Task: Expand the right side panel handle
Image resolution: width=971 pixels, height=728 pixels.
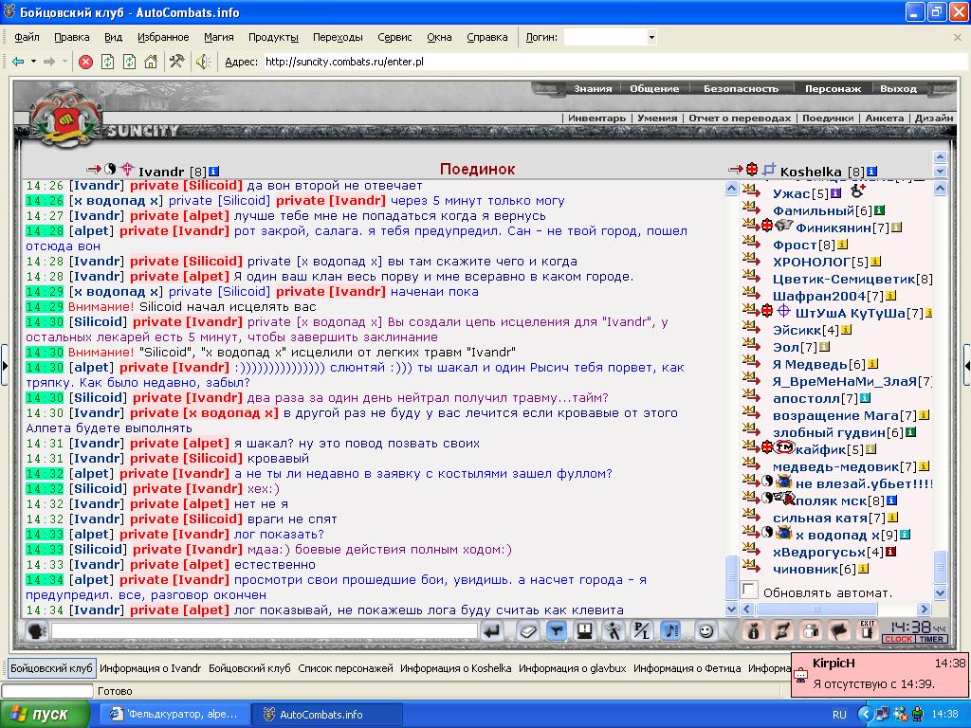Action: (966, 365)
